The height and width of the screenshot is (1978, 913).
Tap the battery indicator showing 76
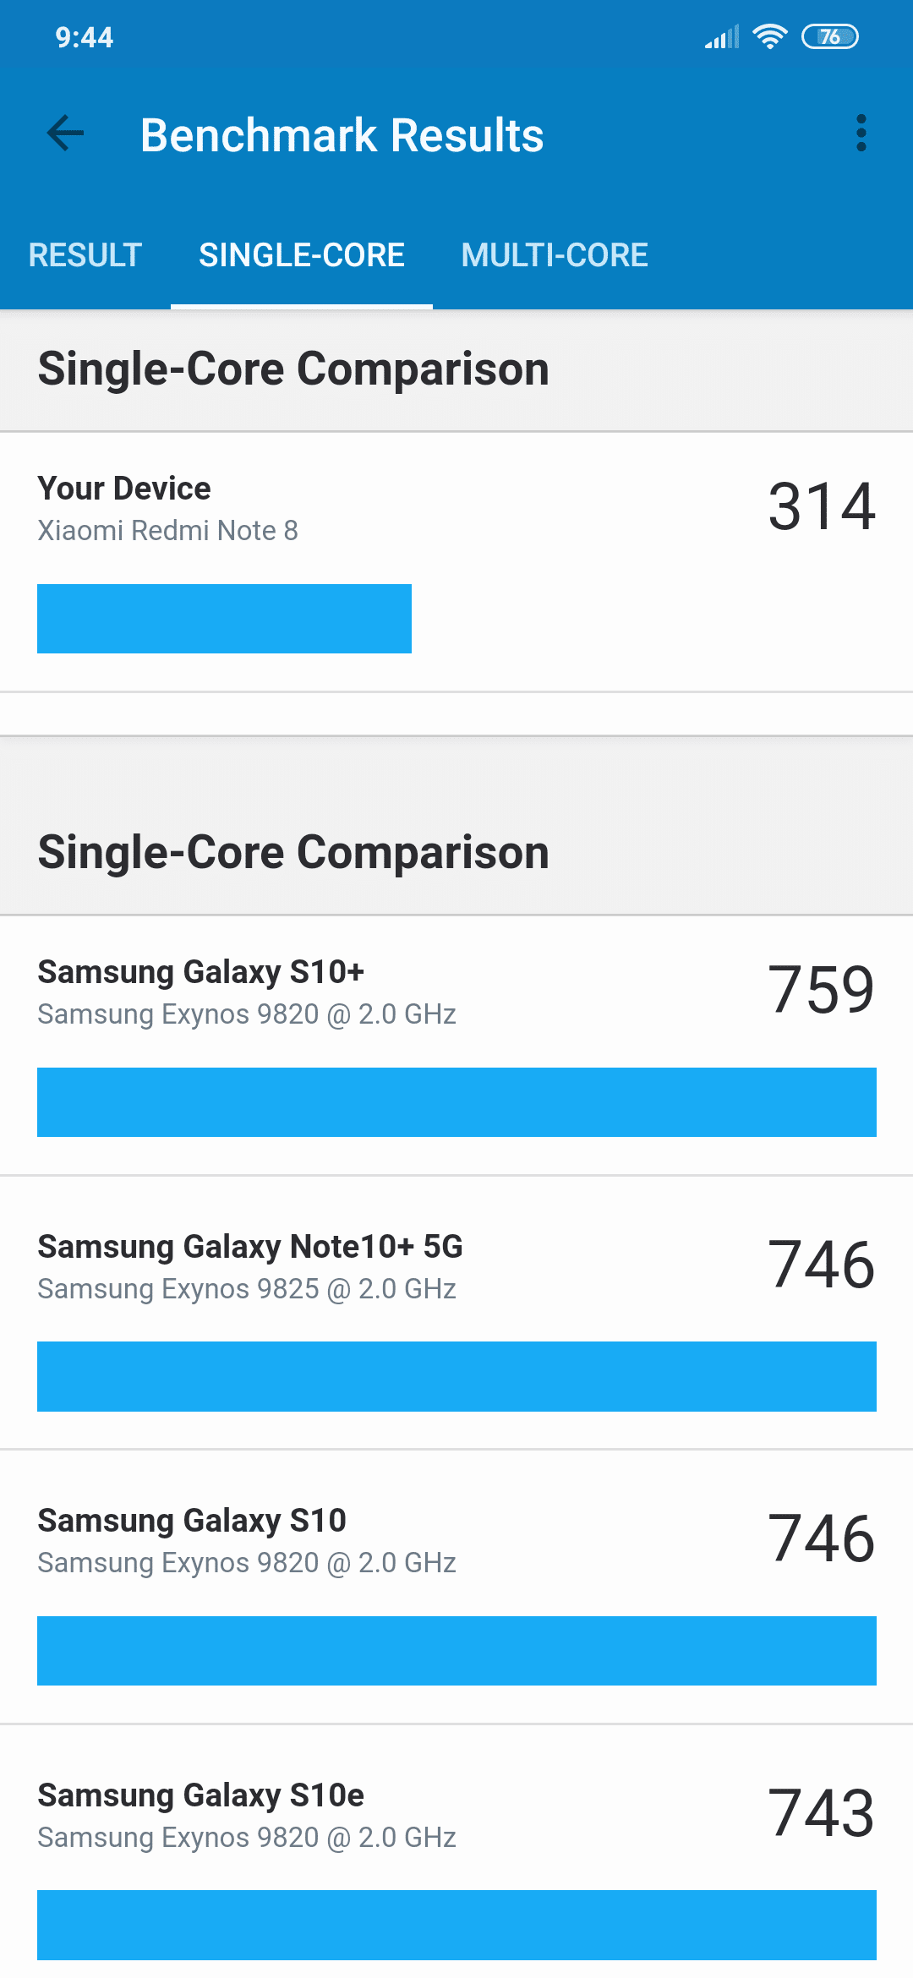coord(830,36)
